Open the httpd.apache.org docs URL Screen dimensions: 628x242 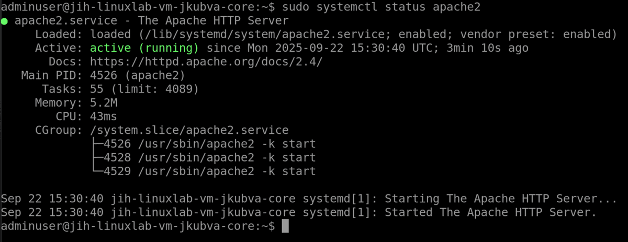coord(206,62)
